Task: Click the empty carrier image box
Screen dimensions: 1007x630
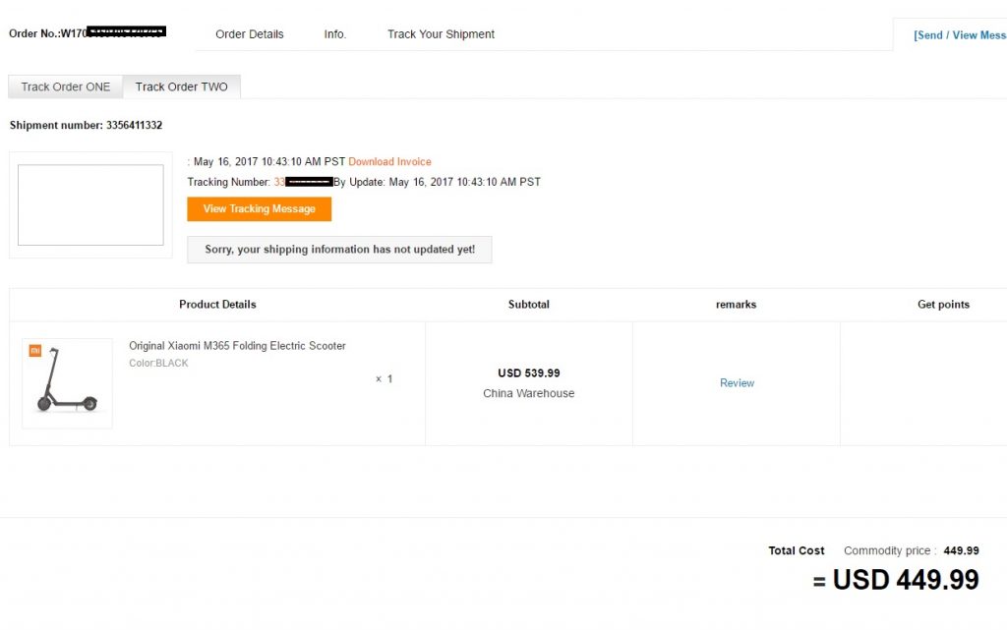Action: [90, 204]
